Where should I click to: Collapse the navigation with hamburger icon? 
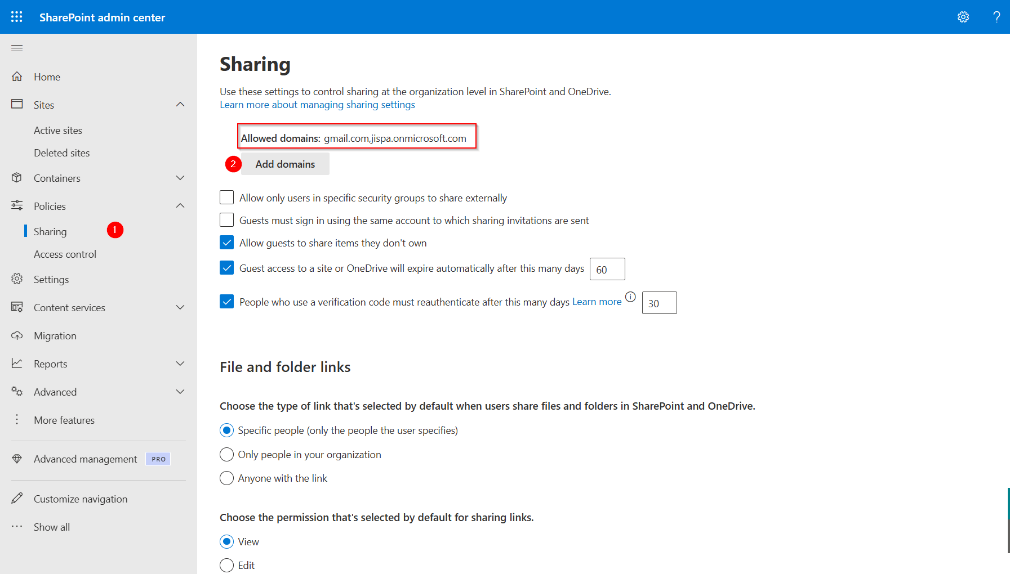click(16, 48)
